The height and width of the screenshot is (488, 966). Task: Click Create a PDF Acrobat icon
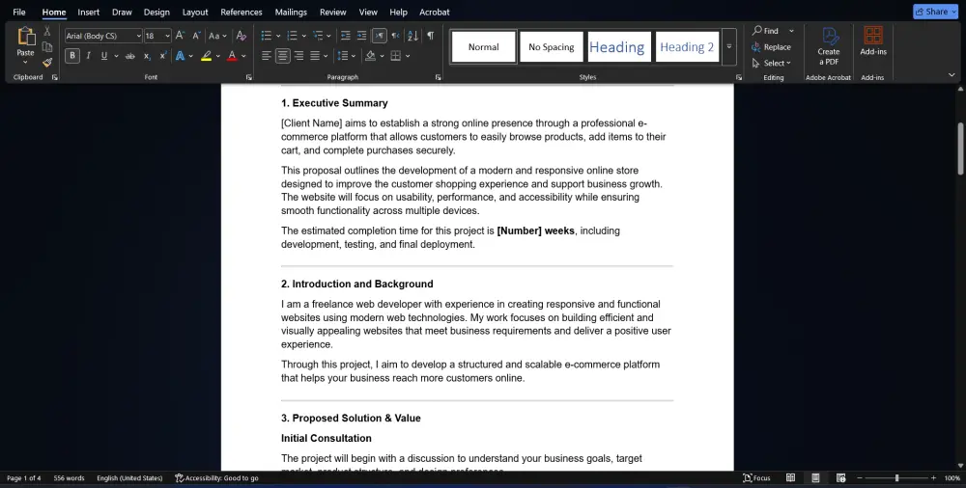click(829, 46)
